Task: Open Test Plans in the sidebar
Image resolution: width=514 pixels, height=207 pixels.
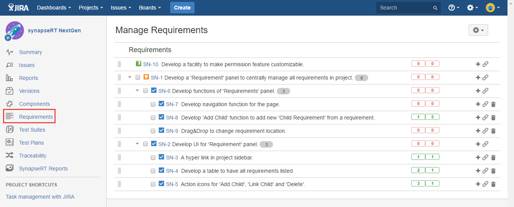Action: (31, 143)
